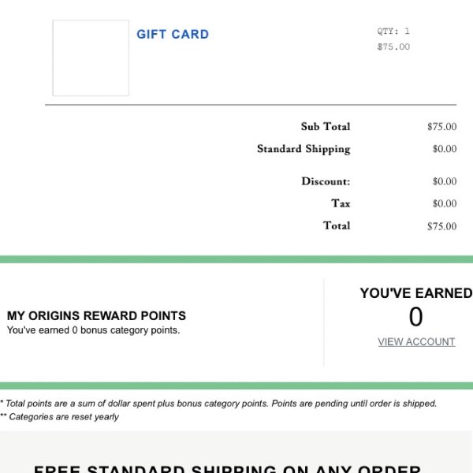473x473 pixels.
Task: Click the Standard Shipping amount $0.00
Action: [445, 149]
